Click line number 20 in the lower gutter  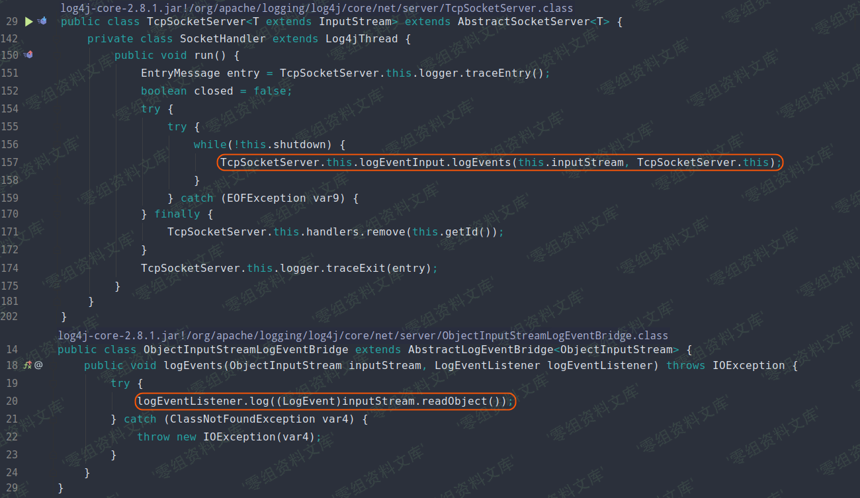(x=12, y=401)
